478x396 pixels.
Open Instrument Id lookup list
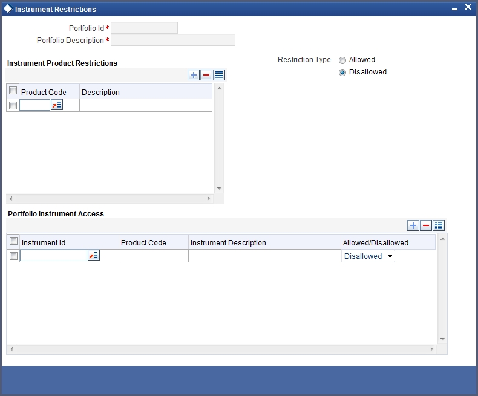point(94,255)
